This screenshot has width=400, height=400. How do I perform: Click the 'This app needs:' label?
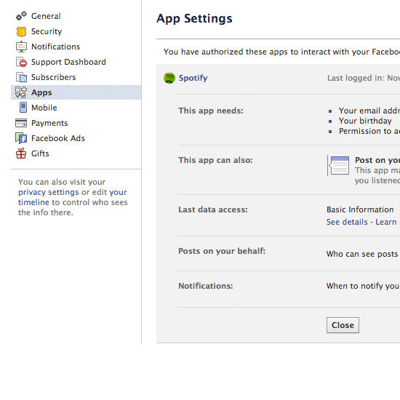[211, 111]
